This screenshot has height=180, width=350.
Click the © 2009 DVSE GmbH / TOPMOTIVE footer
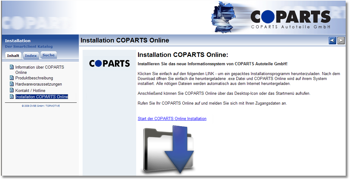(41, 106)
